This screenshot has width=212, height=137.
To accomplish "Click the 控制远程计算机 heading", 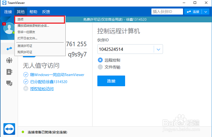I will pyautogui.click(x=119, y=31).
